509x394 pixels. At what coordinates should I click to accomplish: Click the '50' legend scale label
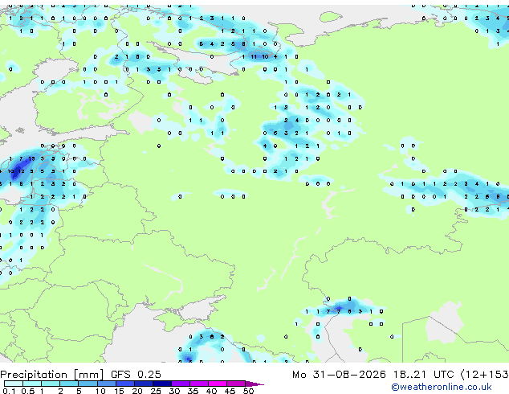coord(248,391)
